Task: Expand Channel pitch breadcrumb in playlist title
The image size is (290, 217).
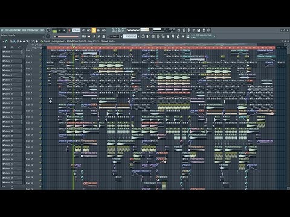Action: click(x=107, y=41)
